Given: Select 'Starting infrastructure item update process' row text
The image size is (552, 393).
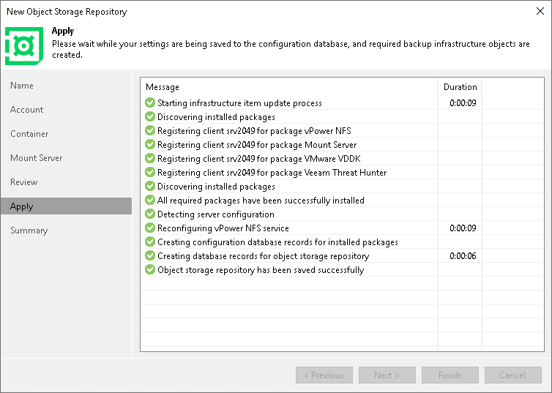Looking at the screenshot, I should tap(239, 103).
